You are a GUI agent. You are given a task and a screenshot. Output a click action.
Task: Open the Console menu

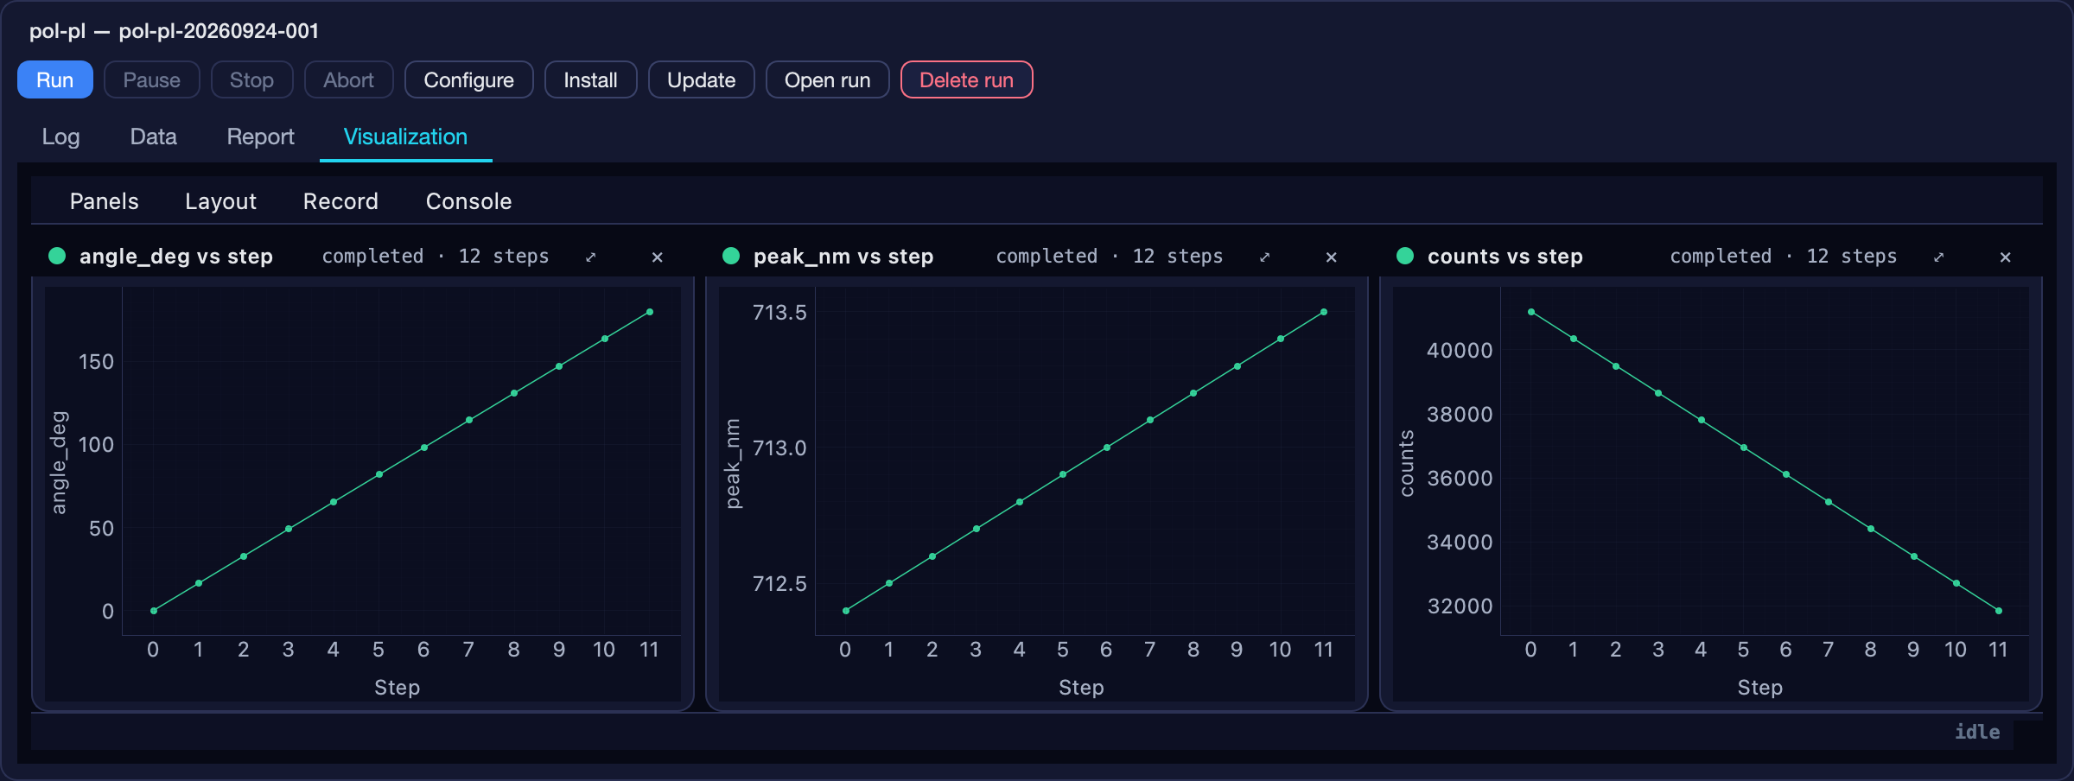click(469, 201)
